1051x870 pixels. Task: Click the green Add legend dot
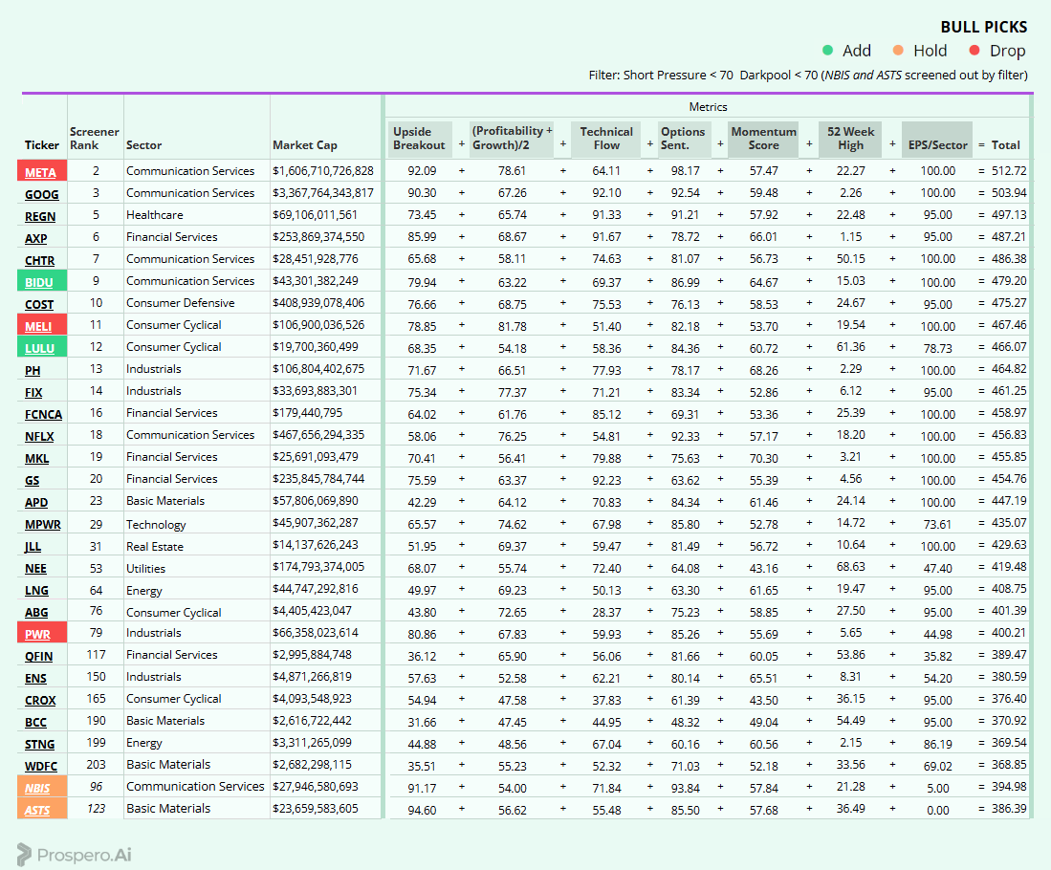(x=827, y=51)
